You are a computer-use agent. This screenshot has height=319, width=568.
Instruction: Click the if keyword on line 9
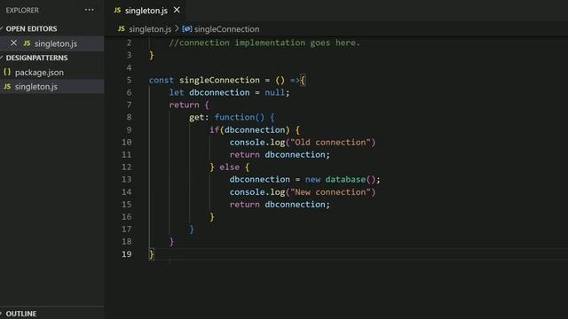click(x=214, y=130)
